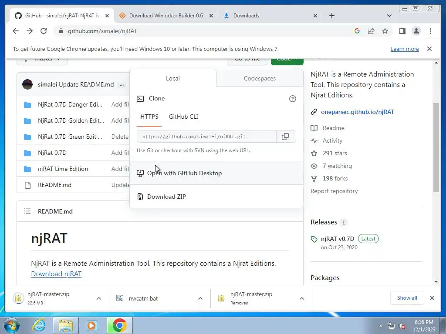Image resolution: width=446 pixels, height=334 pixels.
Task: Select the GitHub CLI clone option
Action: pyautogui.click(x=183, y=117)
